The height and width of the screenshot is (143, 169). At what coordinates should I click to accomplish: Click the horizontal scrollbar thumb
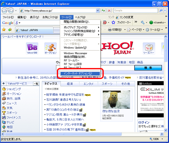pyautogui.click(x=63, y=134)
